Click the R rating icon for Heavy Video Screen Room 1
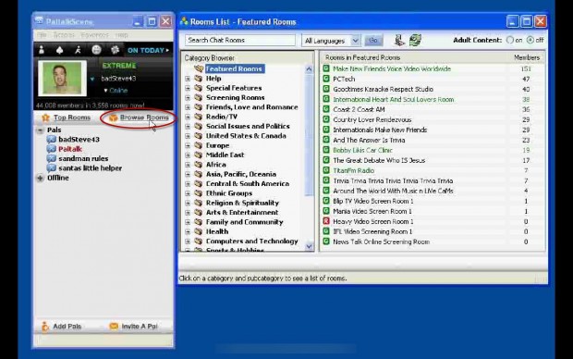The height and width of the screenshot is (359, 573). (326, 221)
